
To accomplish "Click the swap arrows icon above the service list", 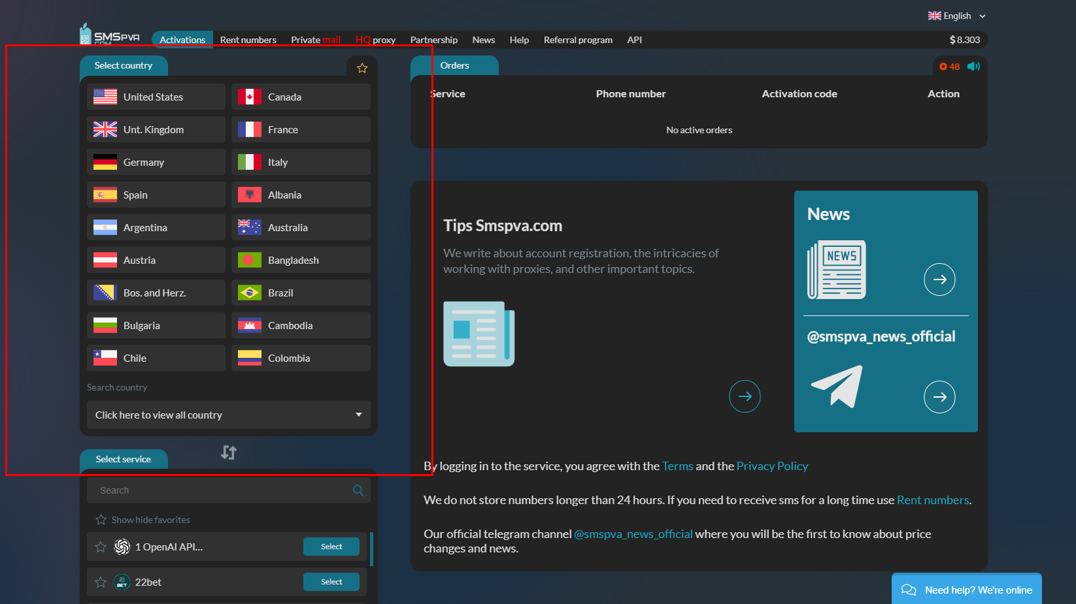I will (229, 452).
